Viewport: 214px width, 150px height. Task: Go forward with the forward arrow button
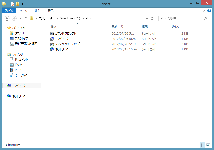point(14,18)
